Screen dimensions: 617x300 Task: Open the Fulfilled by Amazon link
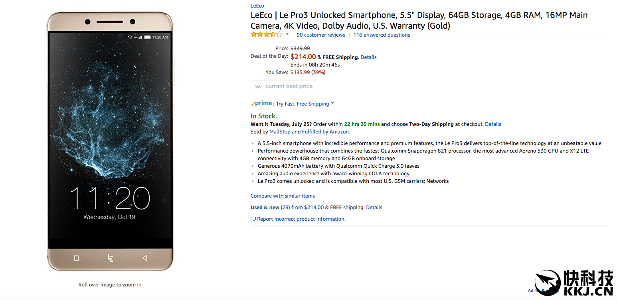325,132
